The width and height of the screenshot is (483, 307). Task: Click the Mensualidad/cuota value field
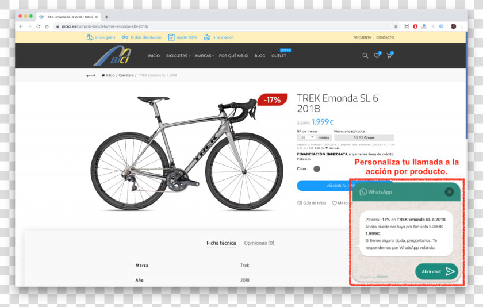pos(364,137)
